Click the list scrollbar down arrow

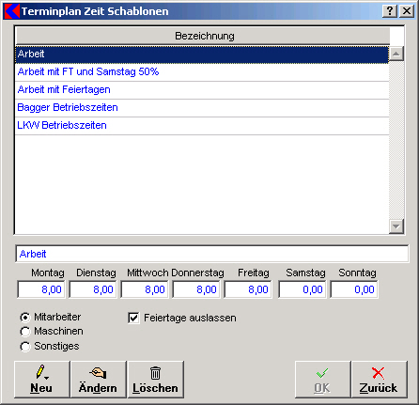pos(396,226)
